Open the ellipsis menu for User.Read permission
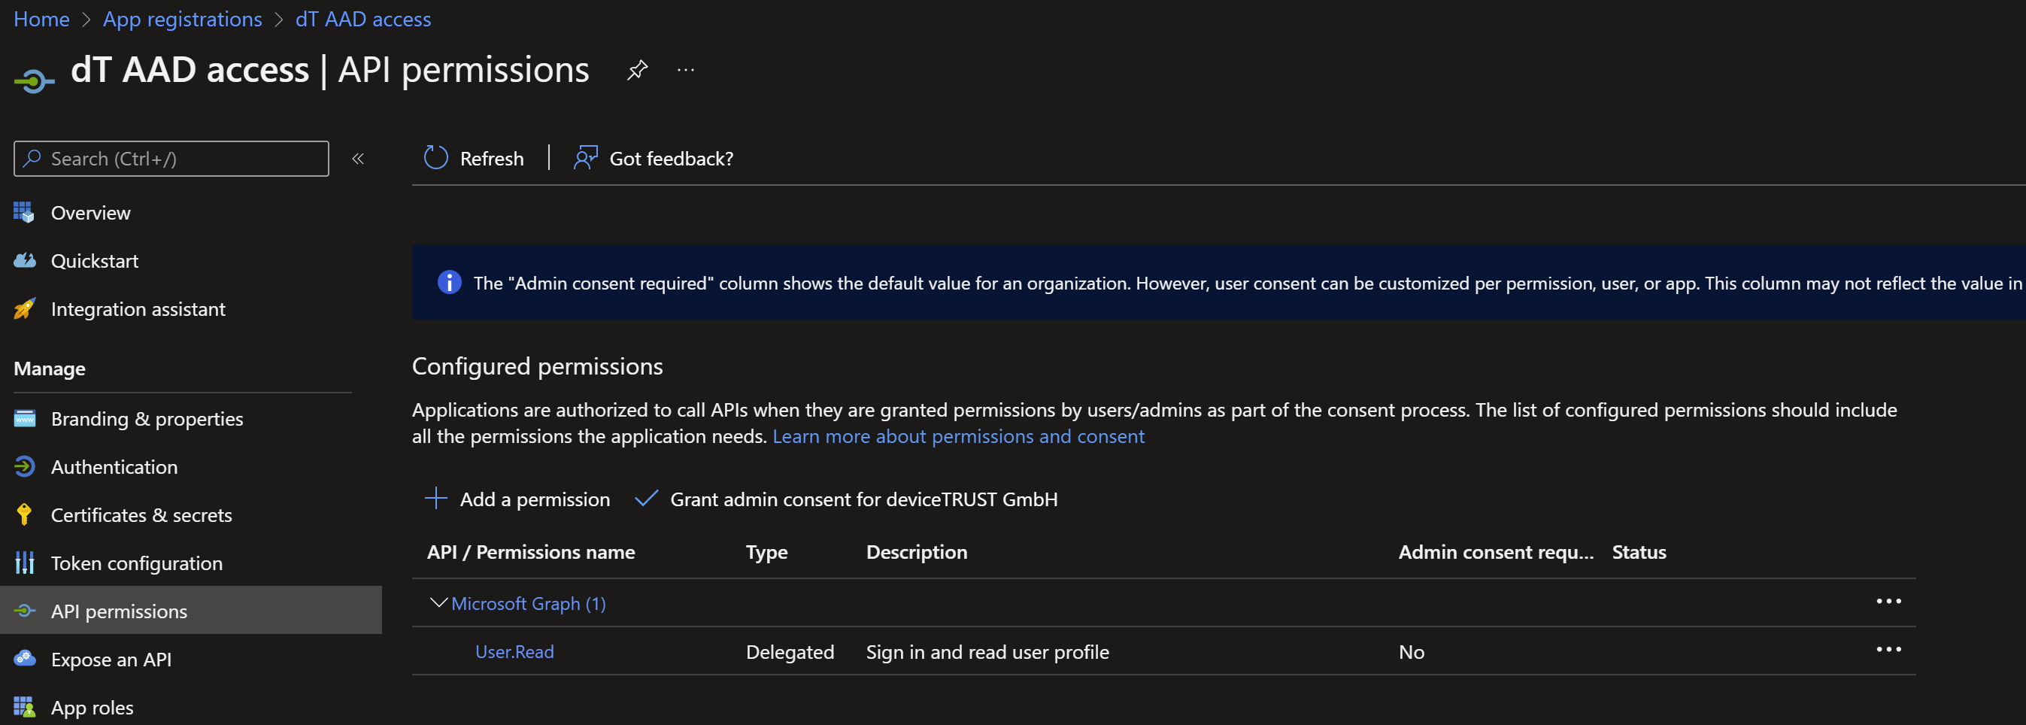This screenshot has height=725, width=2026. click(x=1890, y=650)
